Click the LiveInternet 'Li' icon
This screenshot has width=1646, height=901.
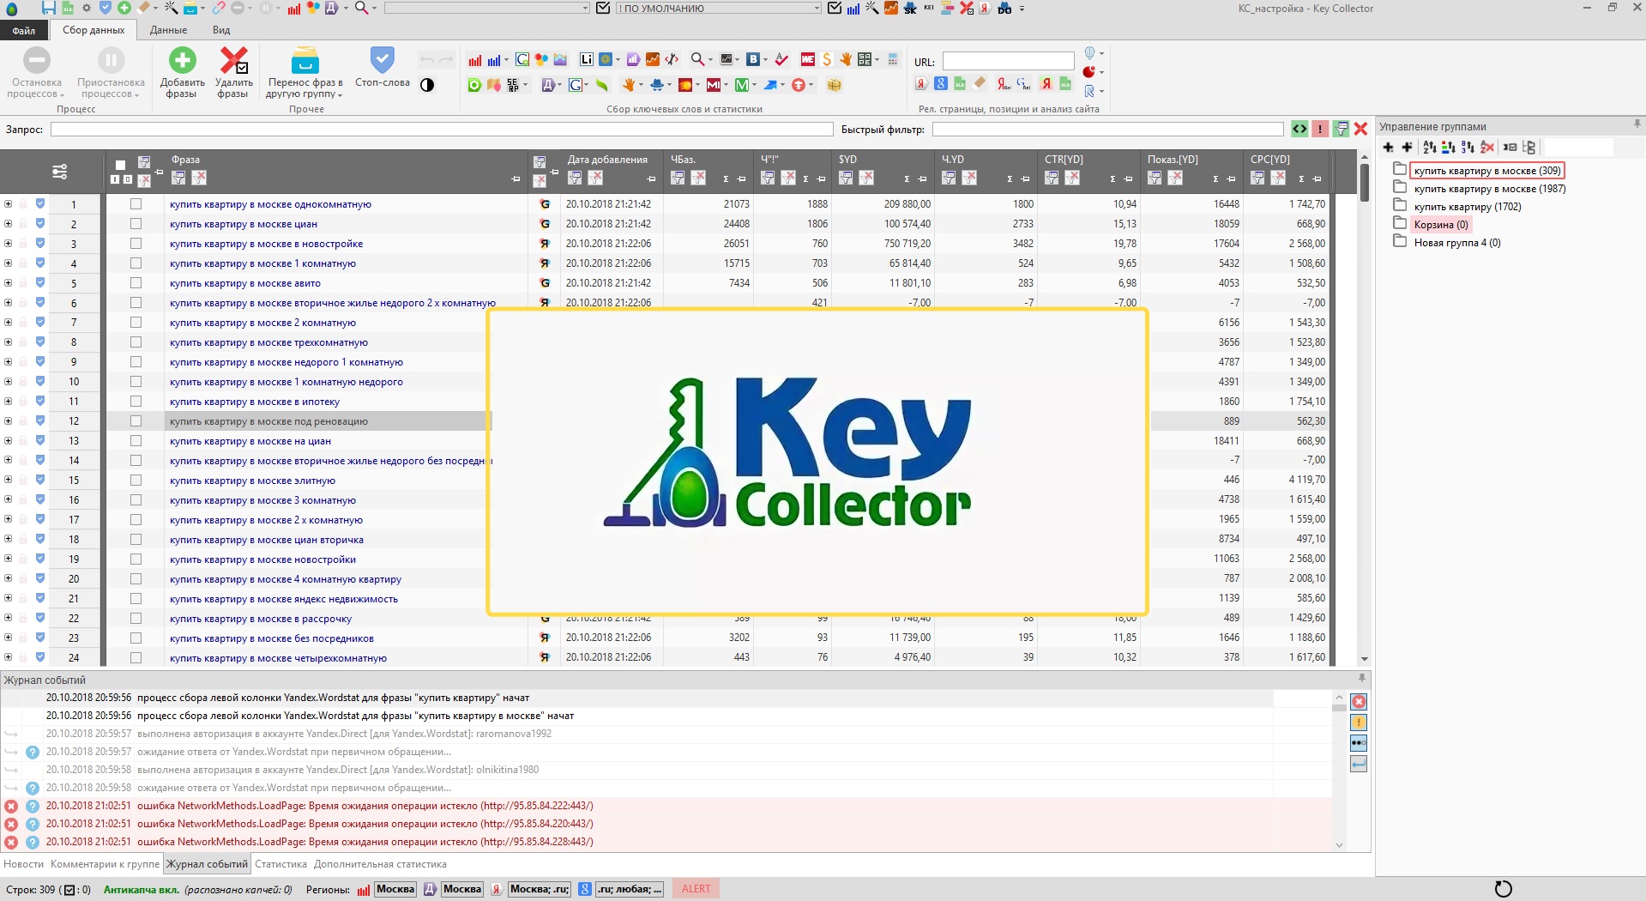pos(586,59)
